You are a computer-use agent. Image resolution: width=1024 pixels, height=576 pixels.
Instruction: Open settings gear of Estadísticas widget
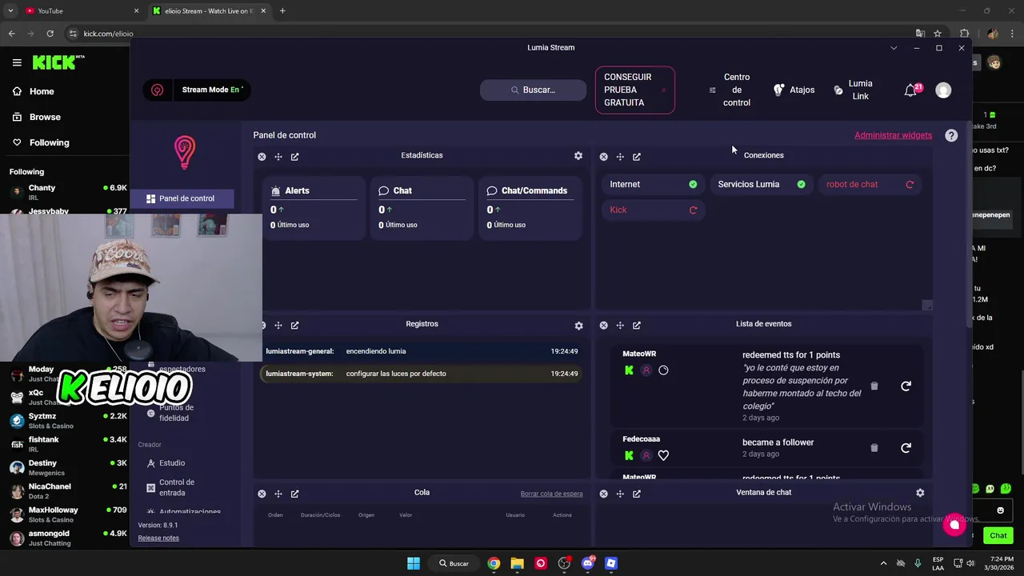578,156
